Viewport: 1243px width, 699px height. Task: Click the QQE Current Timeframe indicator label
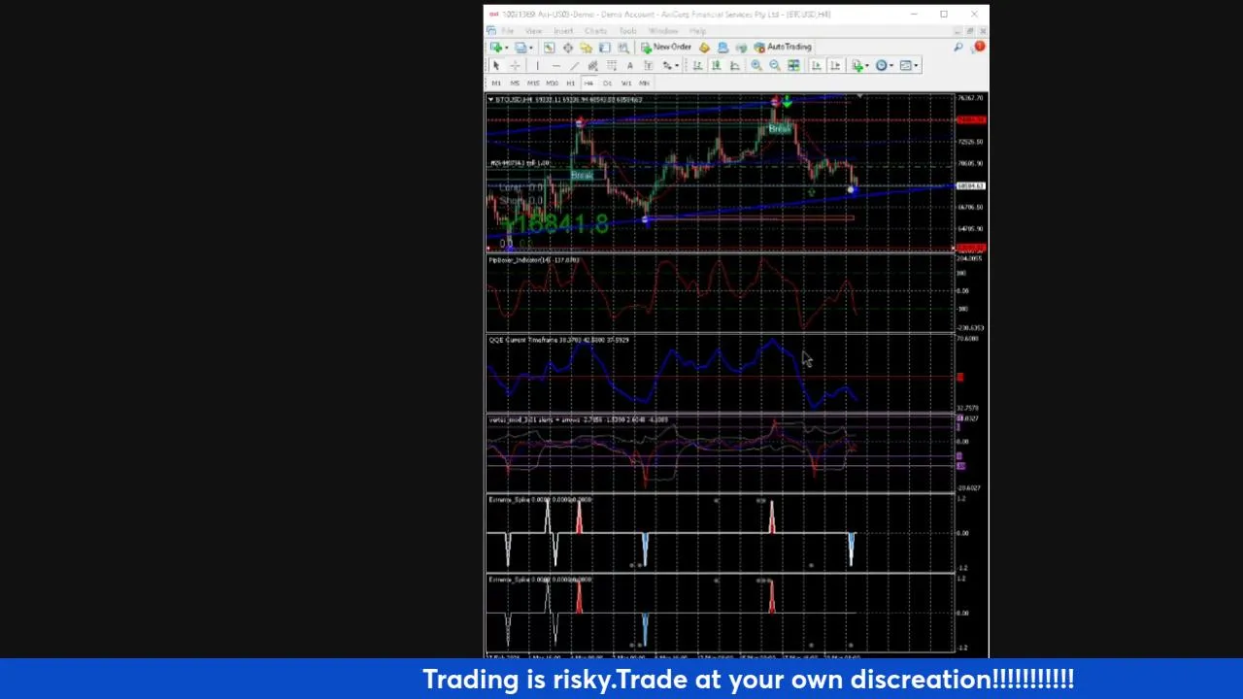(x=558, y=340)
